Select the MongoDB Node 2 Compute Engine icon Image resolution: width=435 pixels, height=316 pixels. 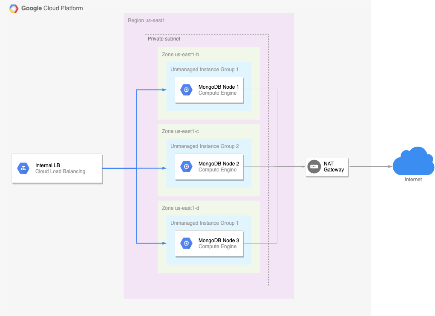(186, 166)
